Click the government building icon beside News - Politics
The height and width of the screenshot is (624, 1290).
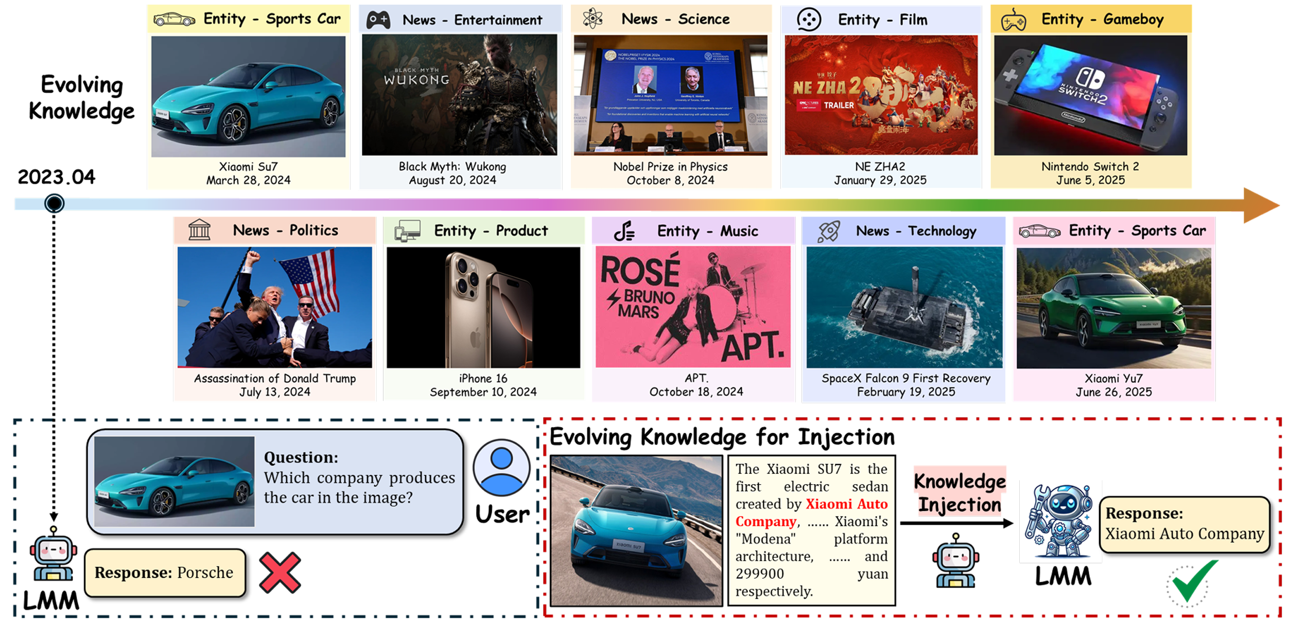point(199,230)
